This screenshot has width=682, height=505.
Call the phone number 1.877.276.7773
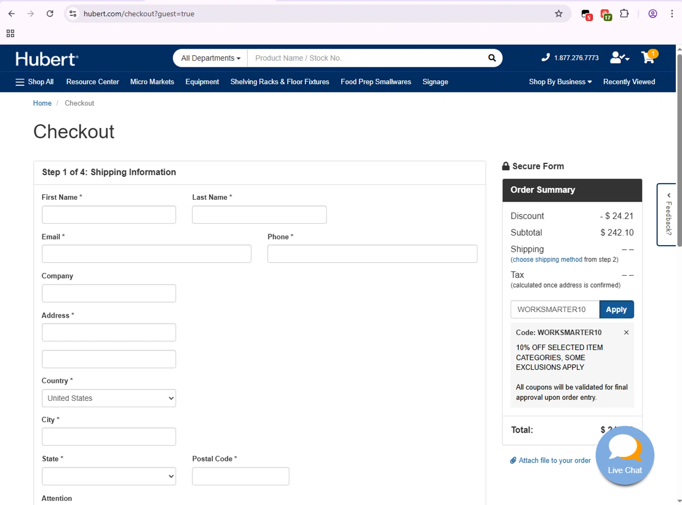570,58
